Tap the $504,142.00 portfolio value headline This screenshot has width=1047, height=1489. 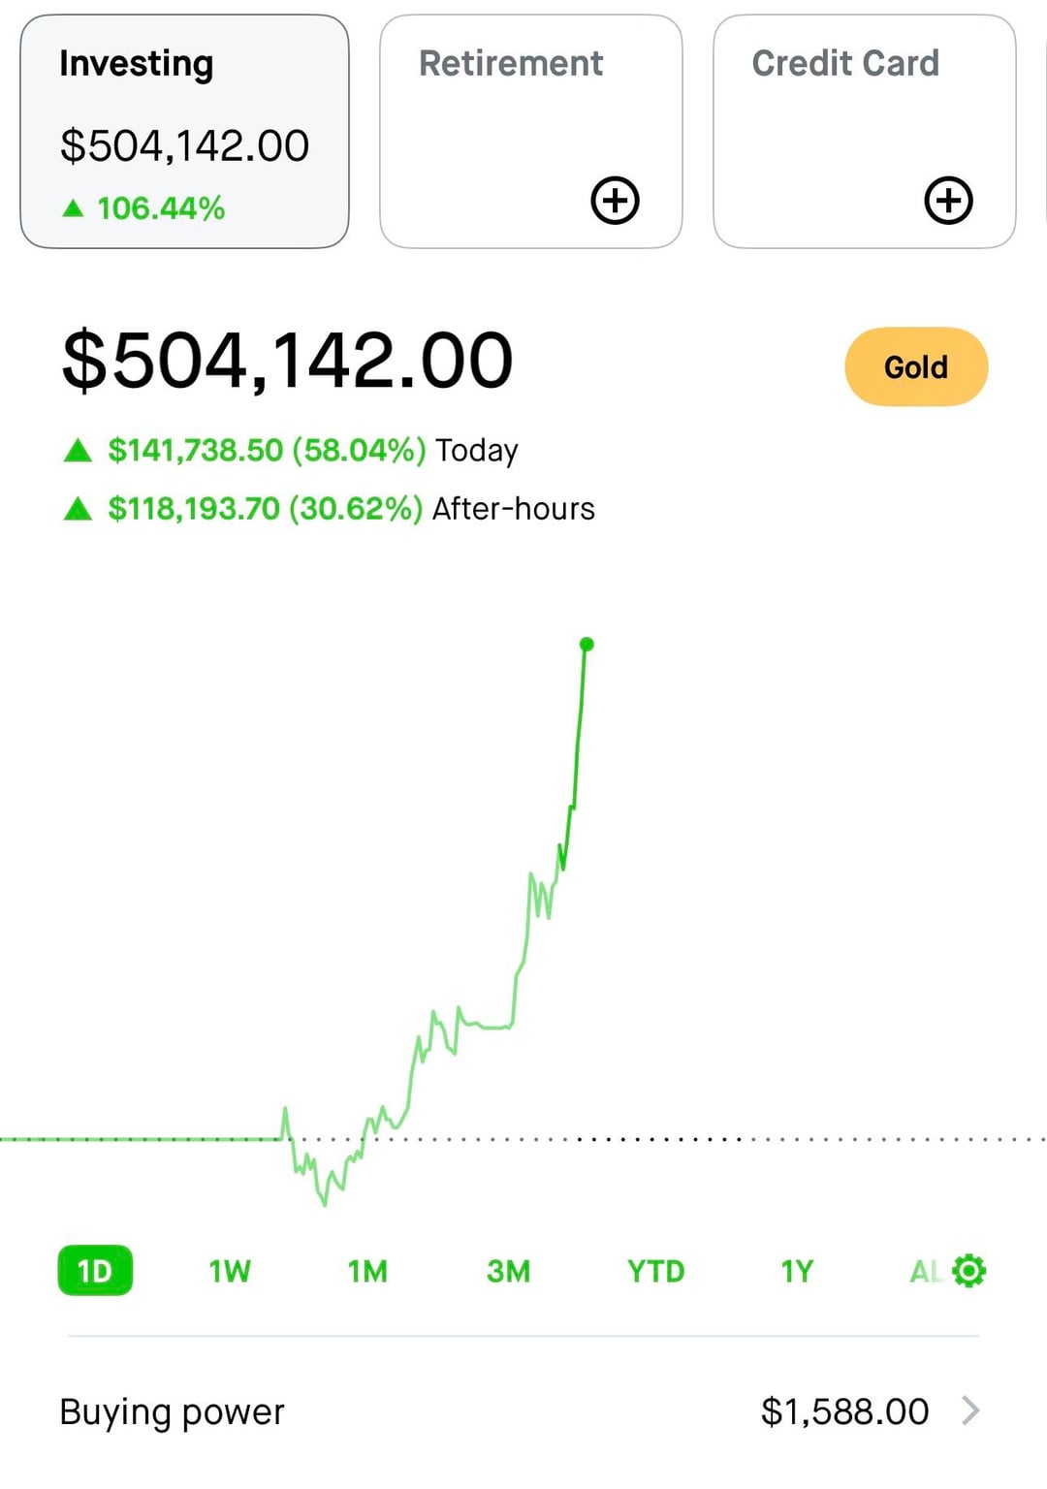(x=287, y=361)
